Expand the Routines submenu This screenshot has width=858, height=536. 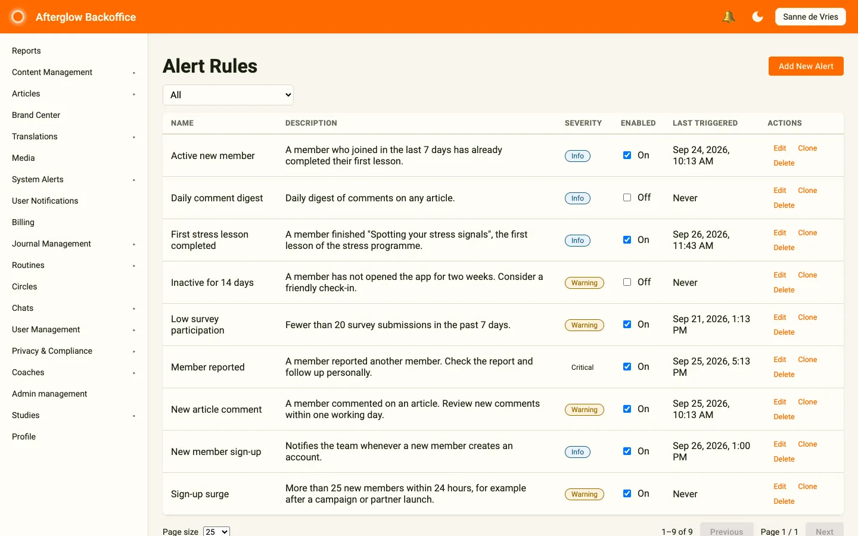click(74, 265)
